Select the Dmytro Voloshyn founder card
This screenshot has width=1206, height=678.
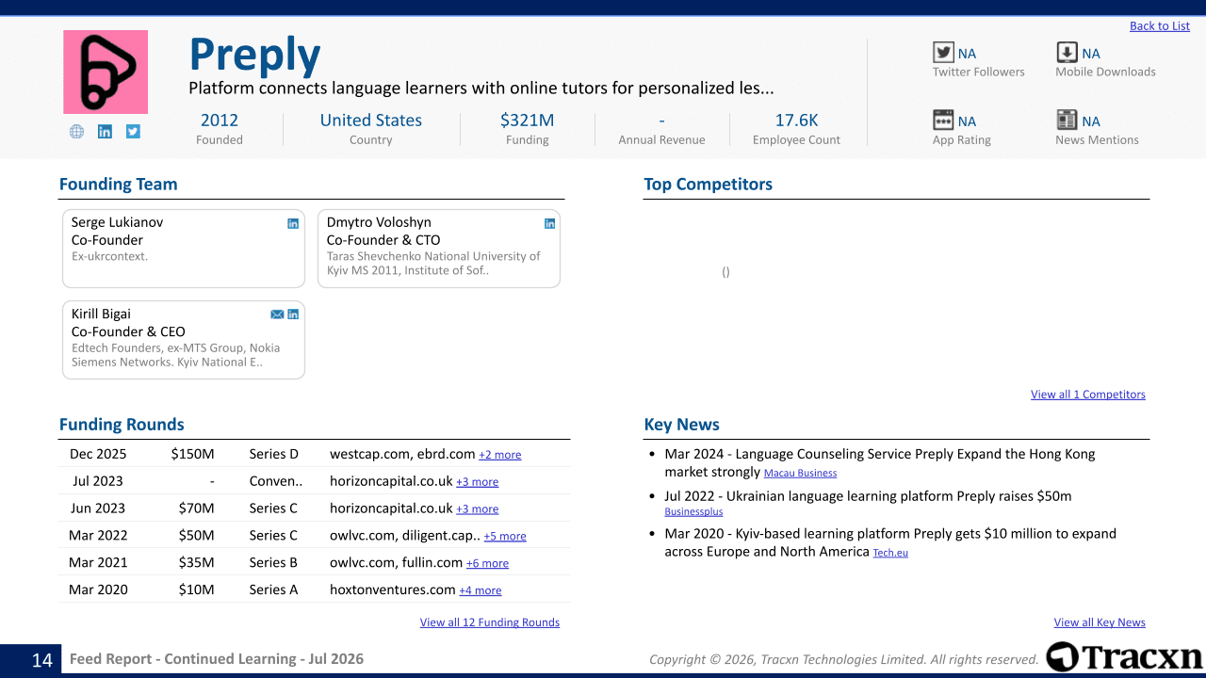(x=439, y=249)
